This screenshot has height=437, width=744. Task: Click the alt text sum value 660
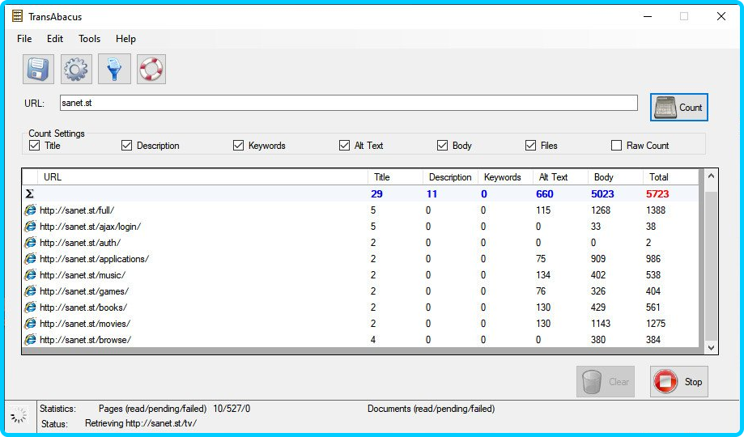[545, 193]
